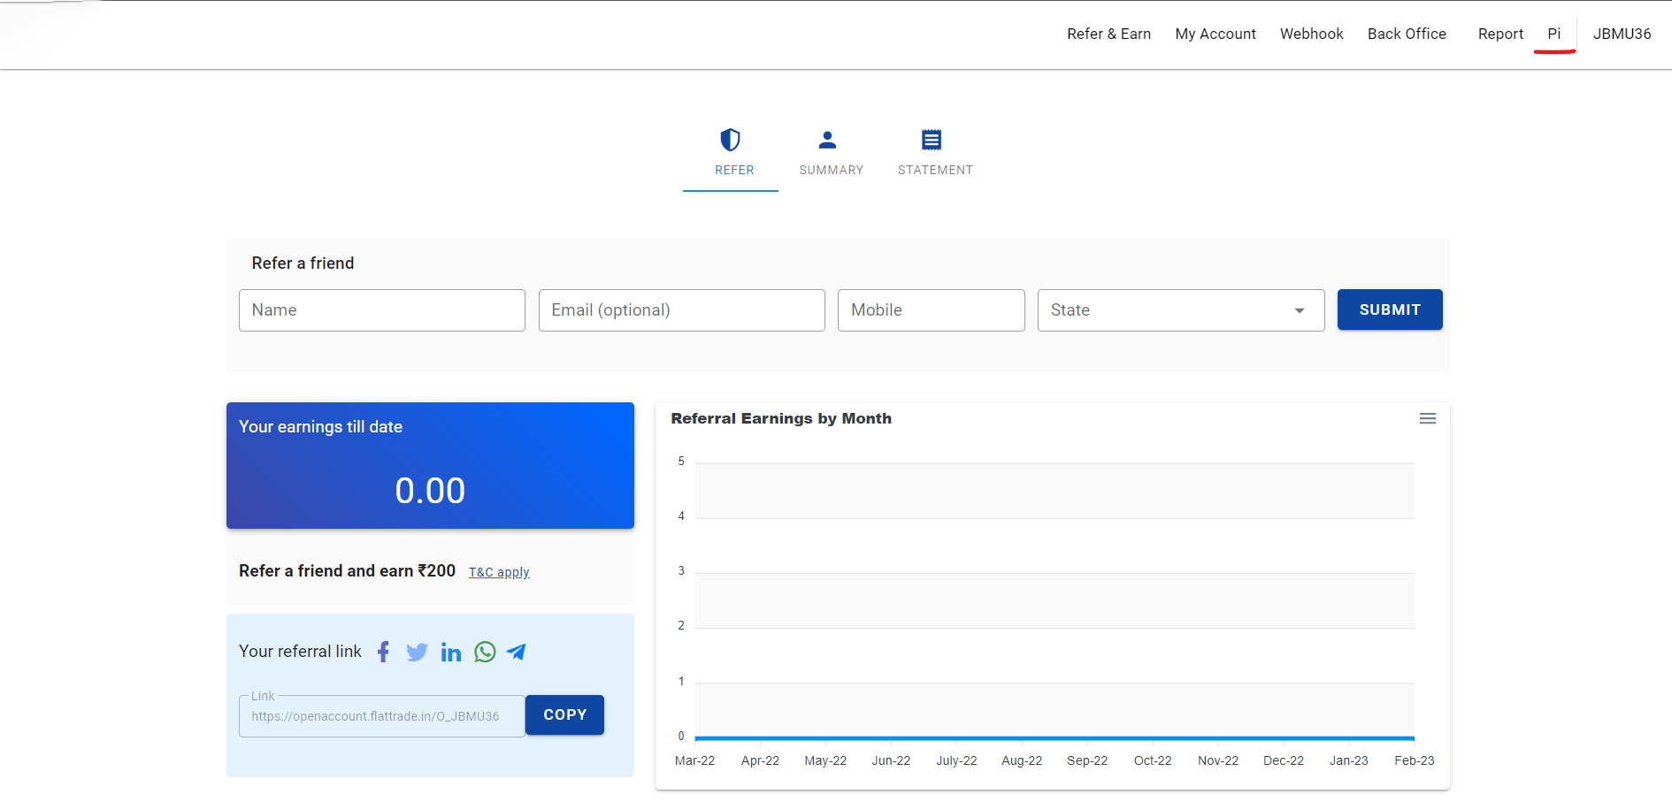The width and height of the screenshot is (1672, 802).
Task: Go to Webhook page
Action: click(x=1311, y=34)
